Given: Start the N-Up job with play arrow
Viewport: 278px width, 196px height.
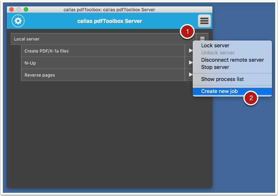Looking at the screenshot, I should [x=190, y=63].
